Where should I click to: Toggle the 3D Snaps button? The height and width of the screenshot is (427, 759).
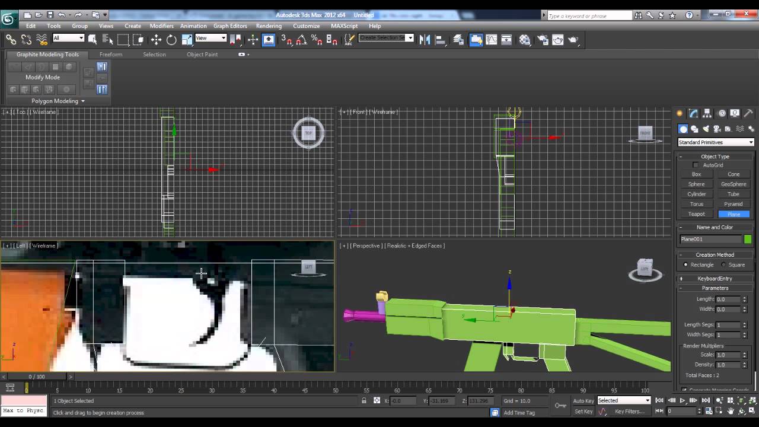point(286,40)
